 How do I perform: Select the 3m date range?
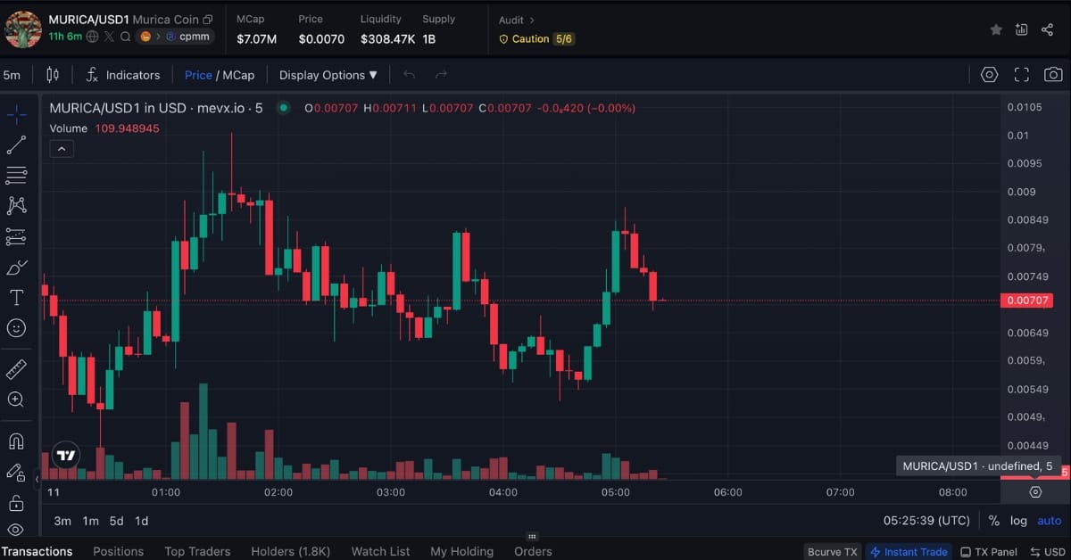(62, 521)
